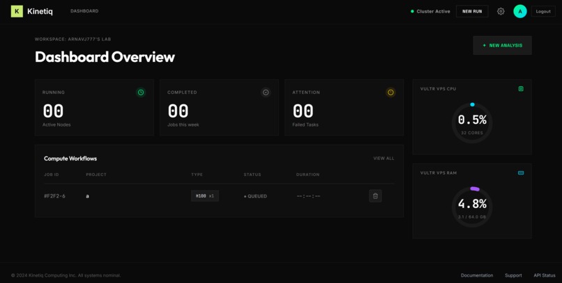Click the Type column header
The height and width of the screenshot is (283, 562).
tap(197, 175)
